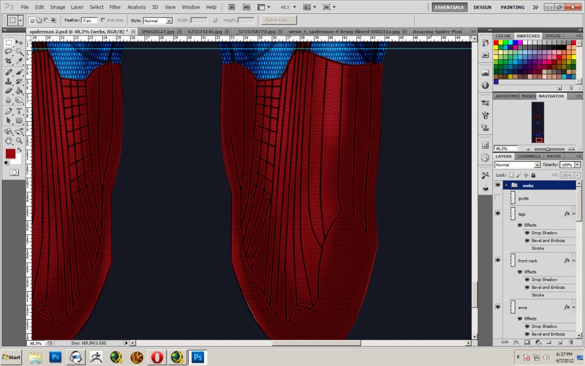Launch Bridge from the application bar
The width and height of the screenshot is (585, 366).
coord(232,7)
